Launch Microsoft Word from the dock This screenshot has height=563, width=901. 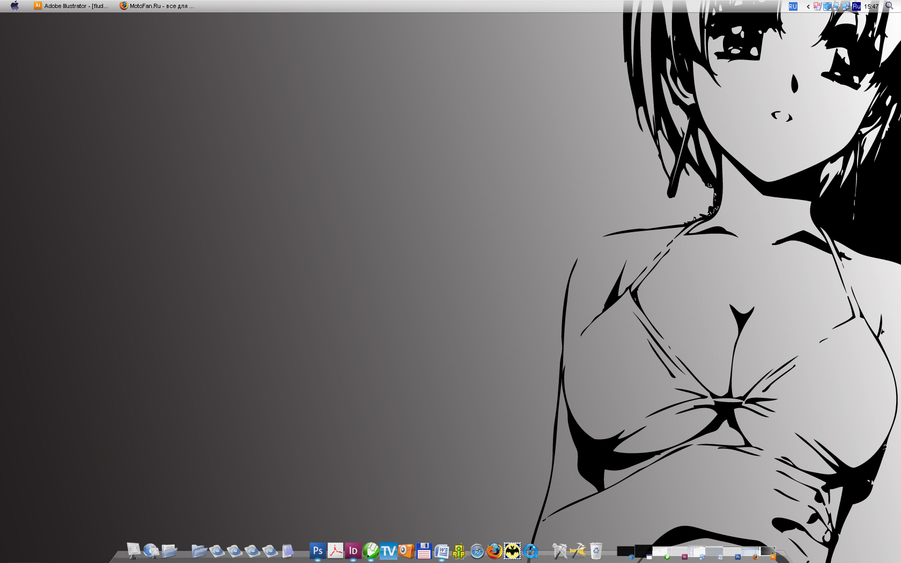tap(441, 551)
